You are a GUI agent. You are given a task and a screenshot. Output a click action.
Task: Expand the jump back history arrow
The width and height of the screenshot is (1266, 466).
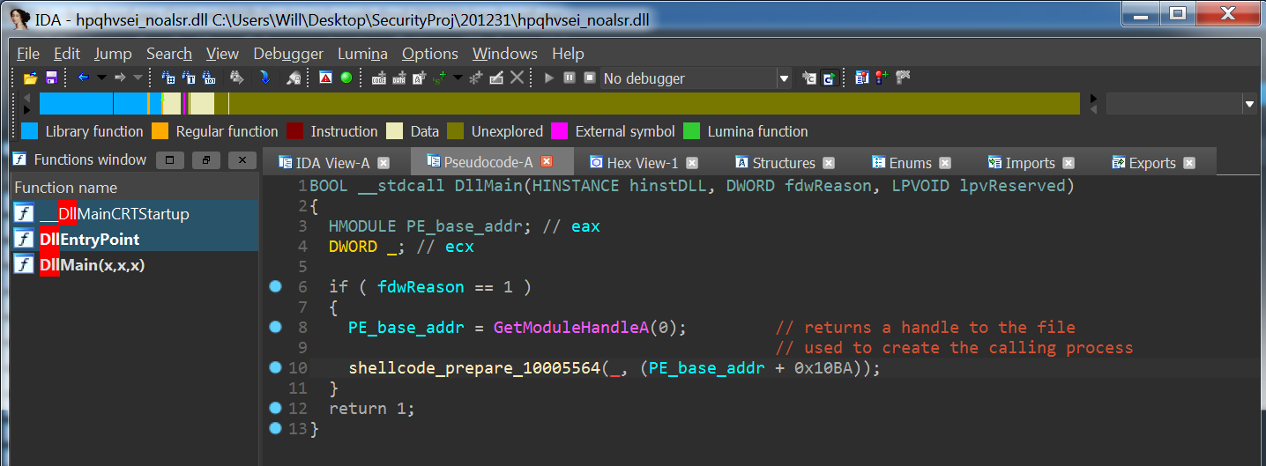pyautogui.click(x=101, y=78)
